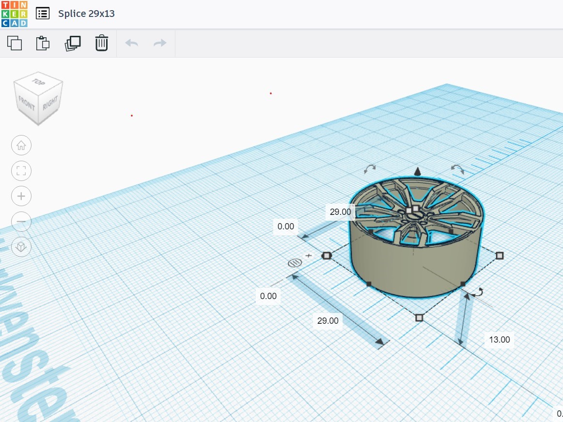Select the FRONT face of the view cube

(x=26, y=103)
